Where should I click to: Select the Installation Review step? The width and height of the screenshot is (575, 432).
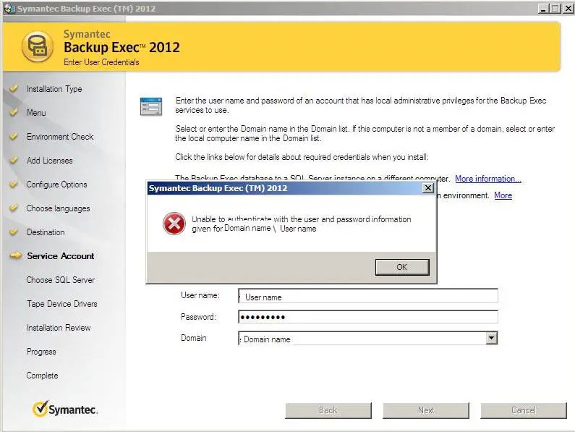click(x=59, y=328)
